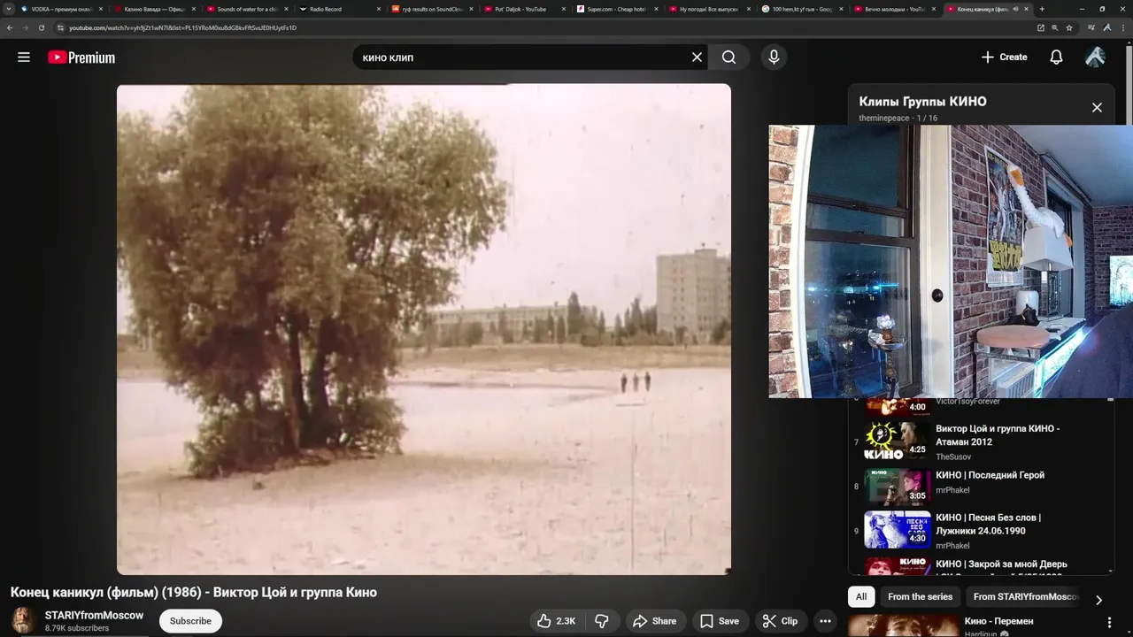Viewport: 1133px width, 637px height.
Task: Open the YouTube guide hamburger menu
Action: 24,58
